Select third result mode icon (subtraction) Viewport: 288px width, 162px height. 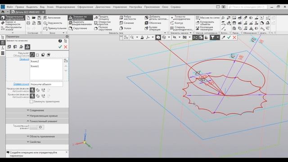click(x=43, y=55)
